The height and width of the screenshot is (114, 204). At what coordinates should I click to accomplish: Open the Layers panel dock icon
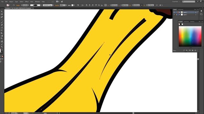click(x=201, y=11)
